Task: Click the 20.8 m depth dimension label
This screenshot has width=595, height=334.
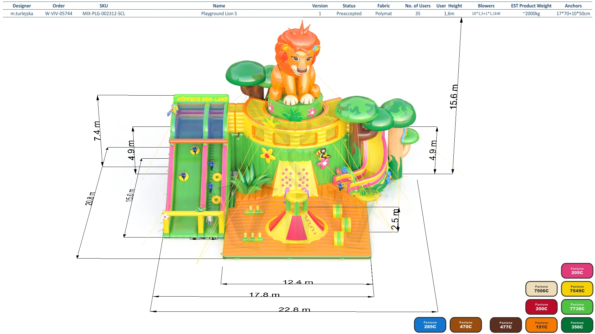Action: coord(90,199)
